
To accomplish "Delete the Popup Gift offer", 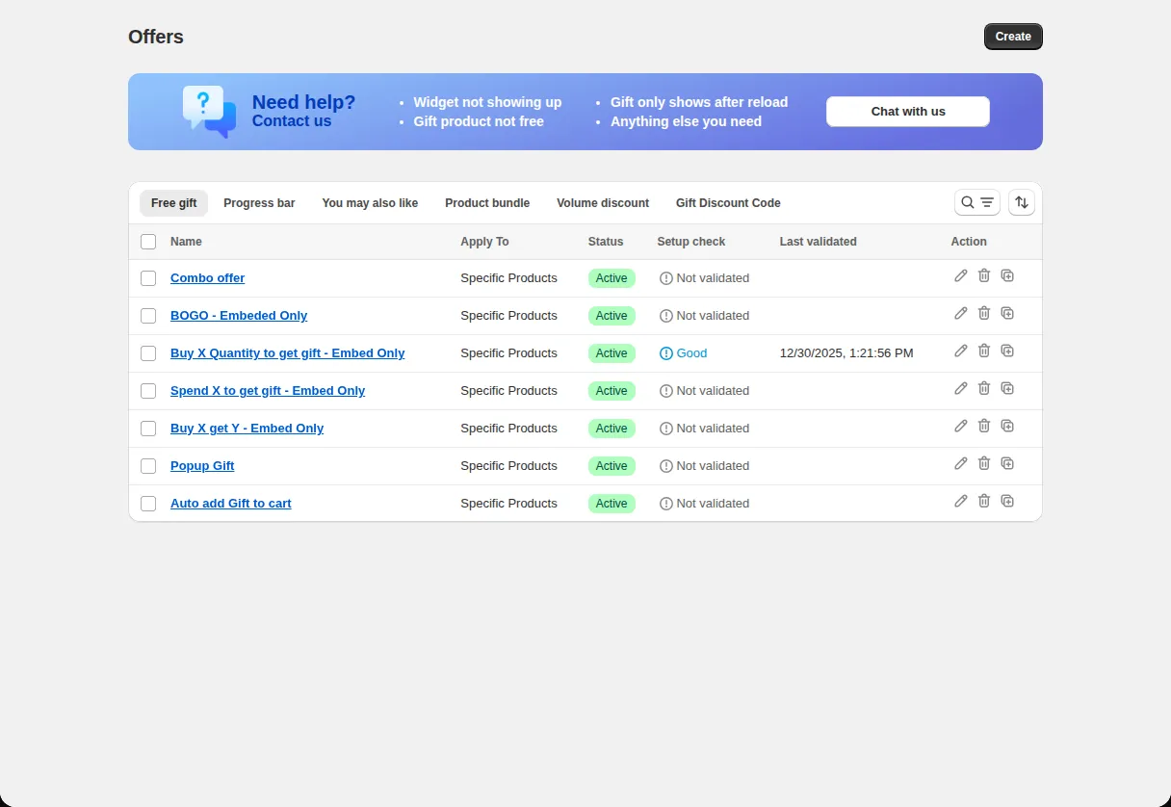I will [983, 463].
